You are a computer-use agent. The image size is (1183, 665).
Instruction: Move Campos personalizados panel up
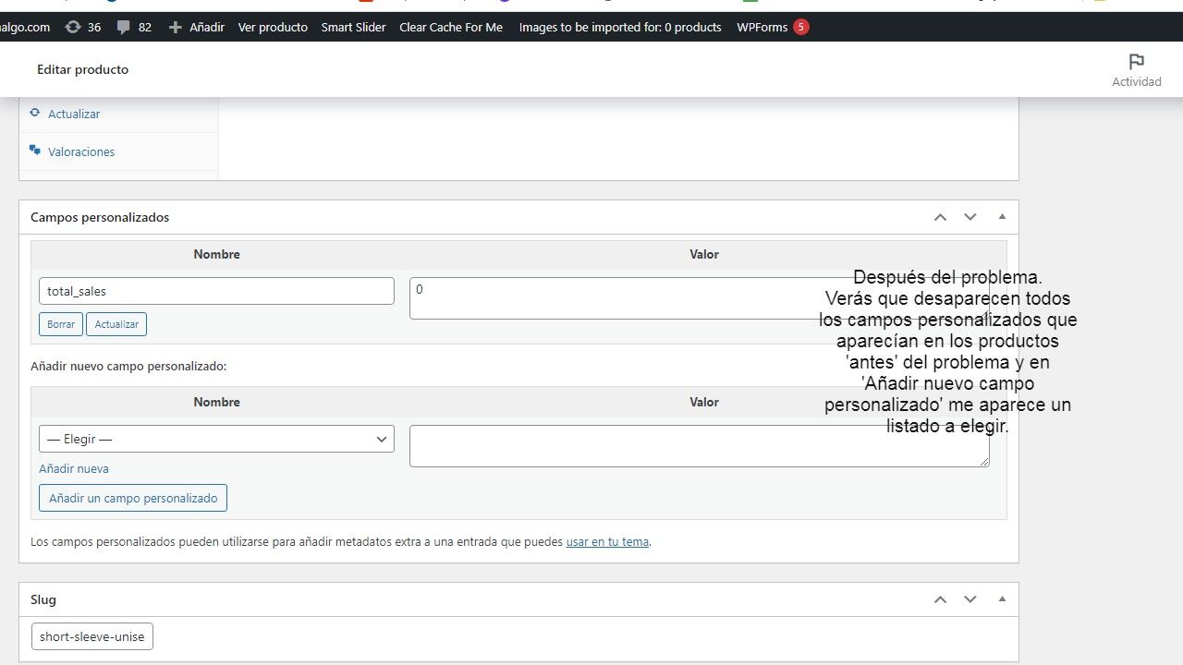[940, 217]
